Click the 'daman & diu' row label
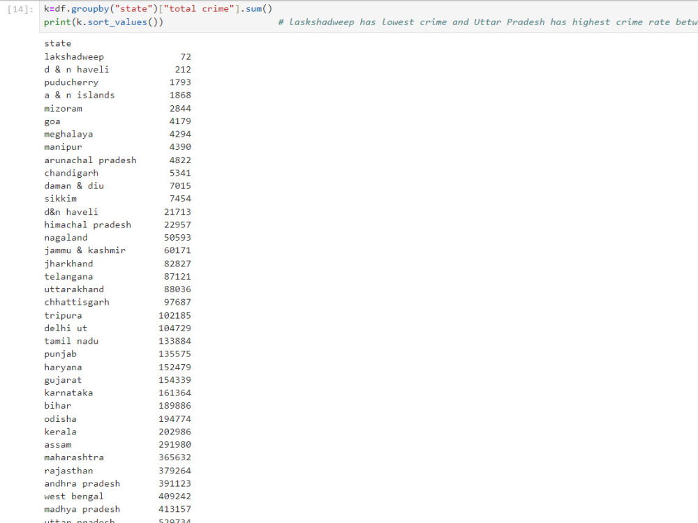Screen dimensions: 698x523 point(74,186)
